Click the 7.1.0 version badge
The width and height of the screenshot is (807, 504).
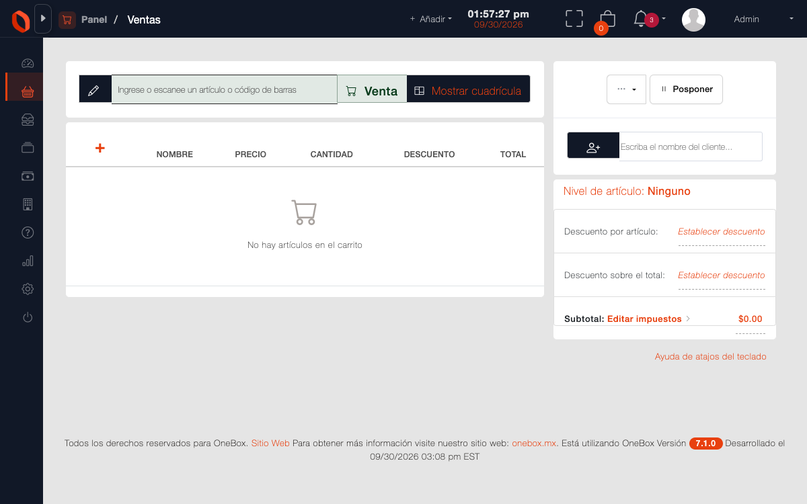705,444
